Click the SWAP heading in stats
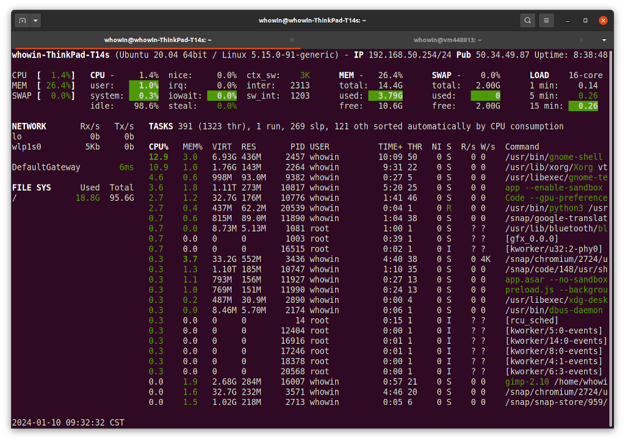Screen dimensions: 625x441 pyautogui.click(x=442, y=75)
